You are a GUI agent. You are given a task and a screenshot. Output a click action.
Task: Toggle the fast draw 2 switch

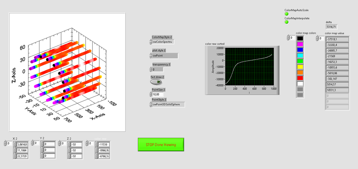[156, 82]
